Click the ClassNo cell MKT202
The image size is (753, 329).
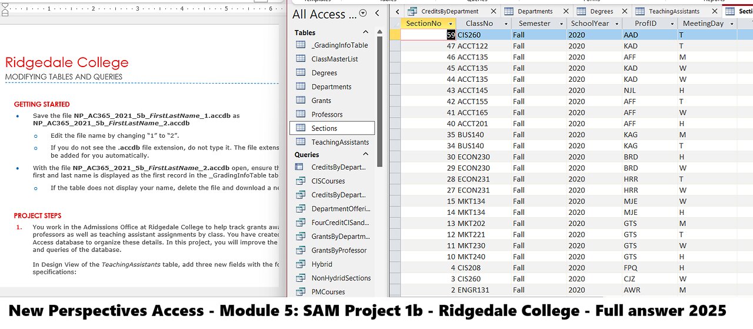(x=484, y=223)
